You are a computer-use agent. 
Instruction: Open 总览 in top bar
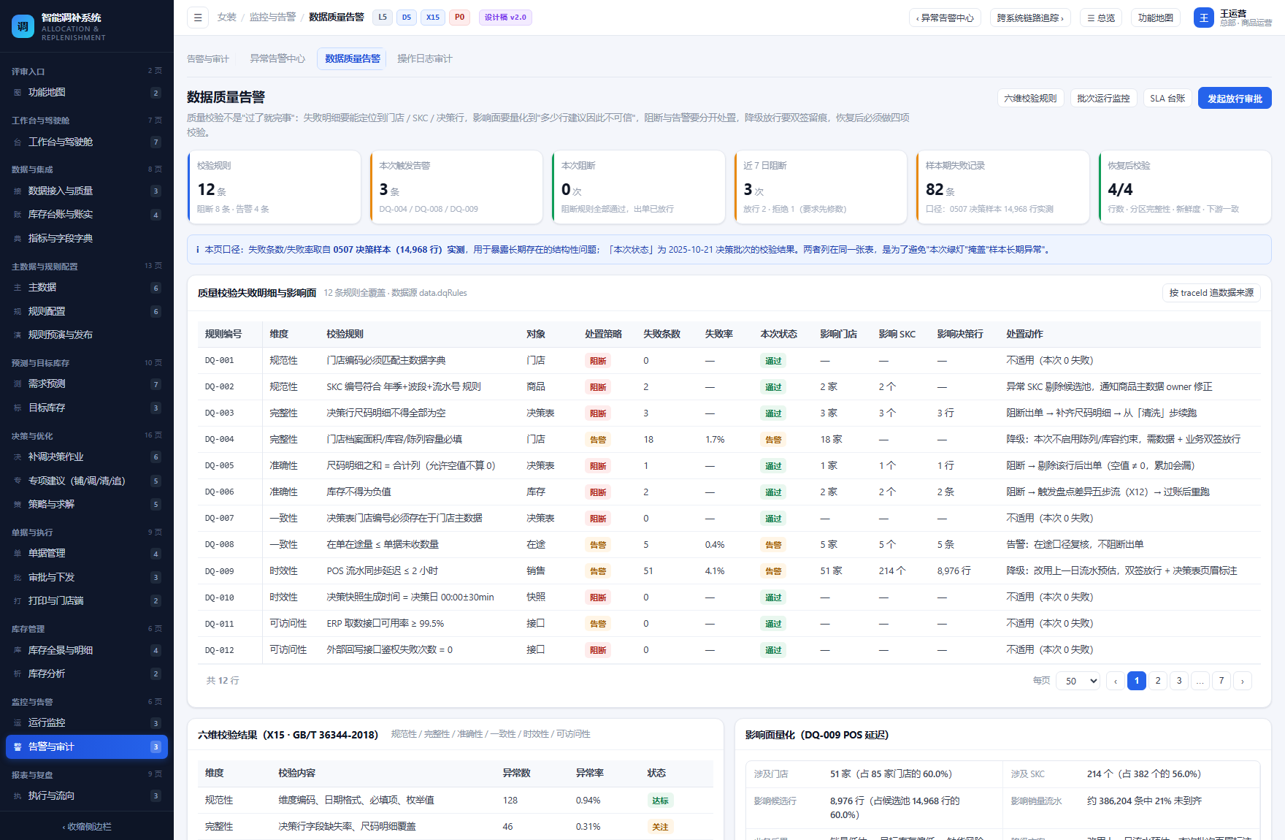tap(1101, 18)
